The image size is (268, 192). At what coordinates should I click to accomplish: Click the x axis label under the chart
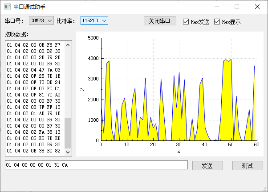[179, 152]
